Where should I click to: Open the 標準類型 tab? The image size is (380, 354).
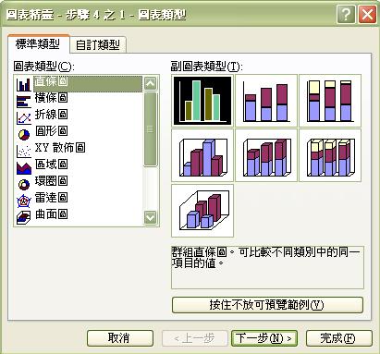(38, 43)
